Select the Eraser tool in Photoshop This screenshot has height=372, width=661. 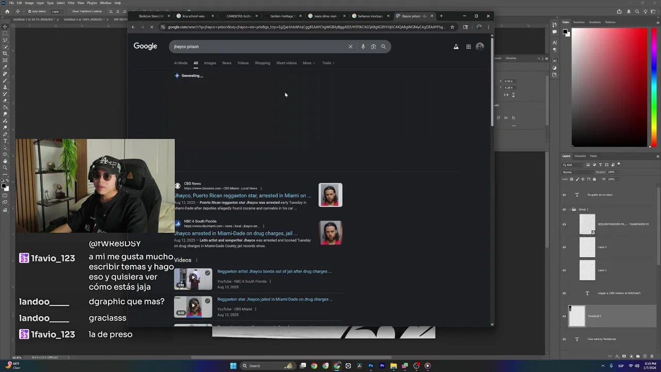5,101
